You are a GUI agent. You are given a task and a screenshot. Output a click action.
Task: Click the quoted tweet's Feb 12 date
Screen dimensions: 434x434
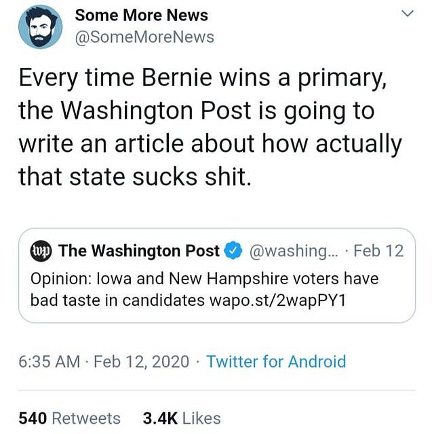point(378,251)
